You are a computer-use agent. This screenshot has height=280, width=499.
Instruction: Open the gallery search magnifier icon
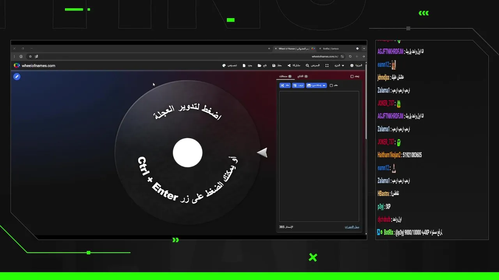[307, 65]
